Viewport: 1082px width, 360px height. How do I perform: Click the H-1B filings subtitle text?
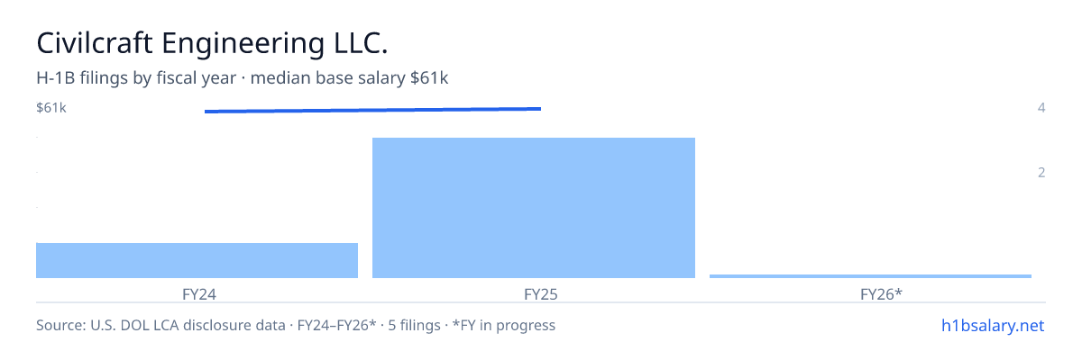pyautogui.click(x=136, y=78)
